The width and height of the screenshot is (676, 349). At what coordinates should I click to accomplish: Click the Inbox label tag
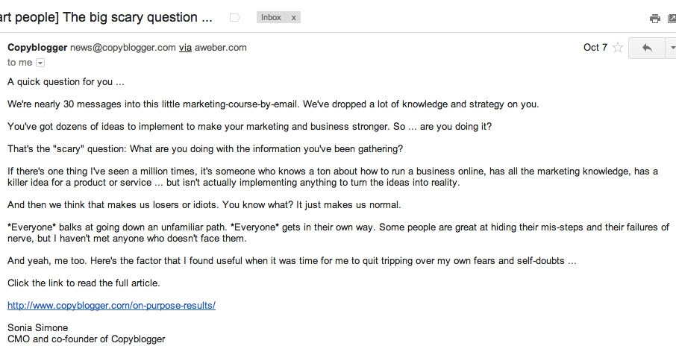[x=271, y=18]
